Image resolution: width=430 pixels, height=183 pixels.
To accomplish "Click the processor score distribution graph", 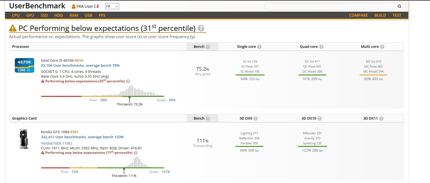I will point(103,91).
